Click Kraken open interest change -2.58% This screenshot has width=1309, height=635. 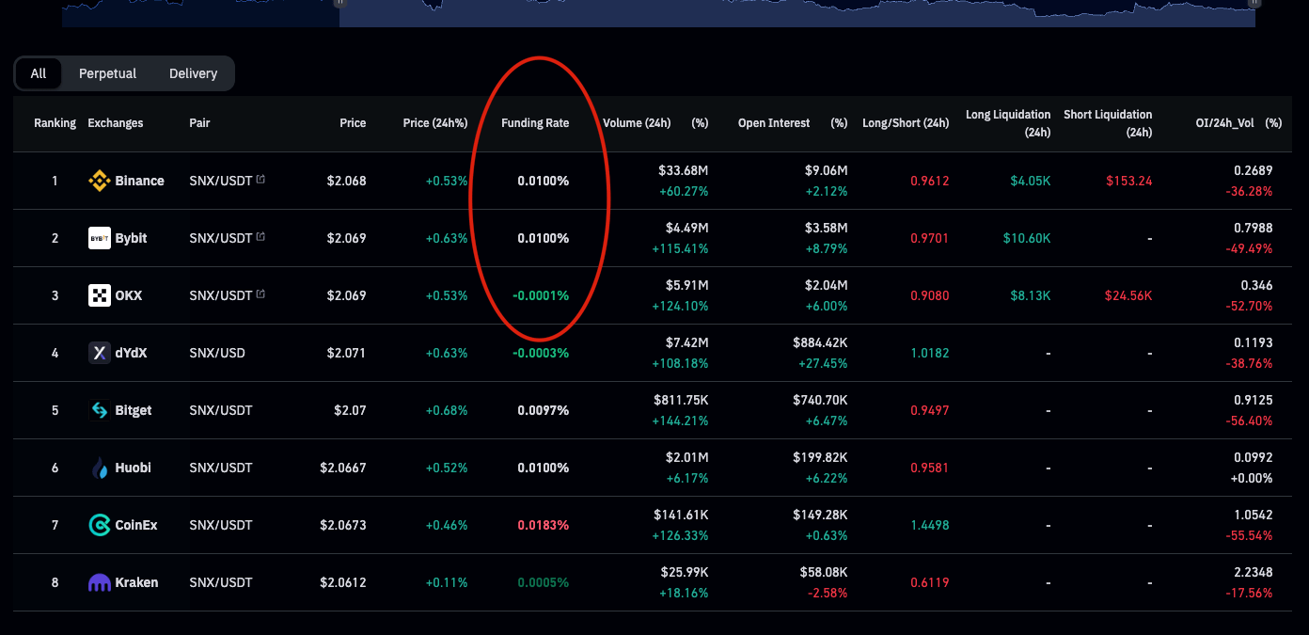coord(828,594)
